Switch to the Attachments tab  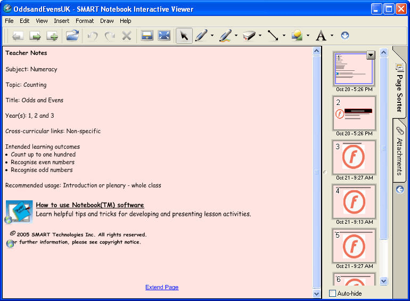(400, 152)
